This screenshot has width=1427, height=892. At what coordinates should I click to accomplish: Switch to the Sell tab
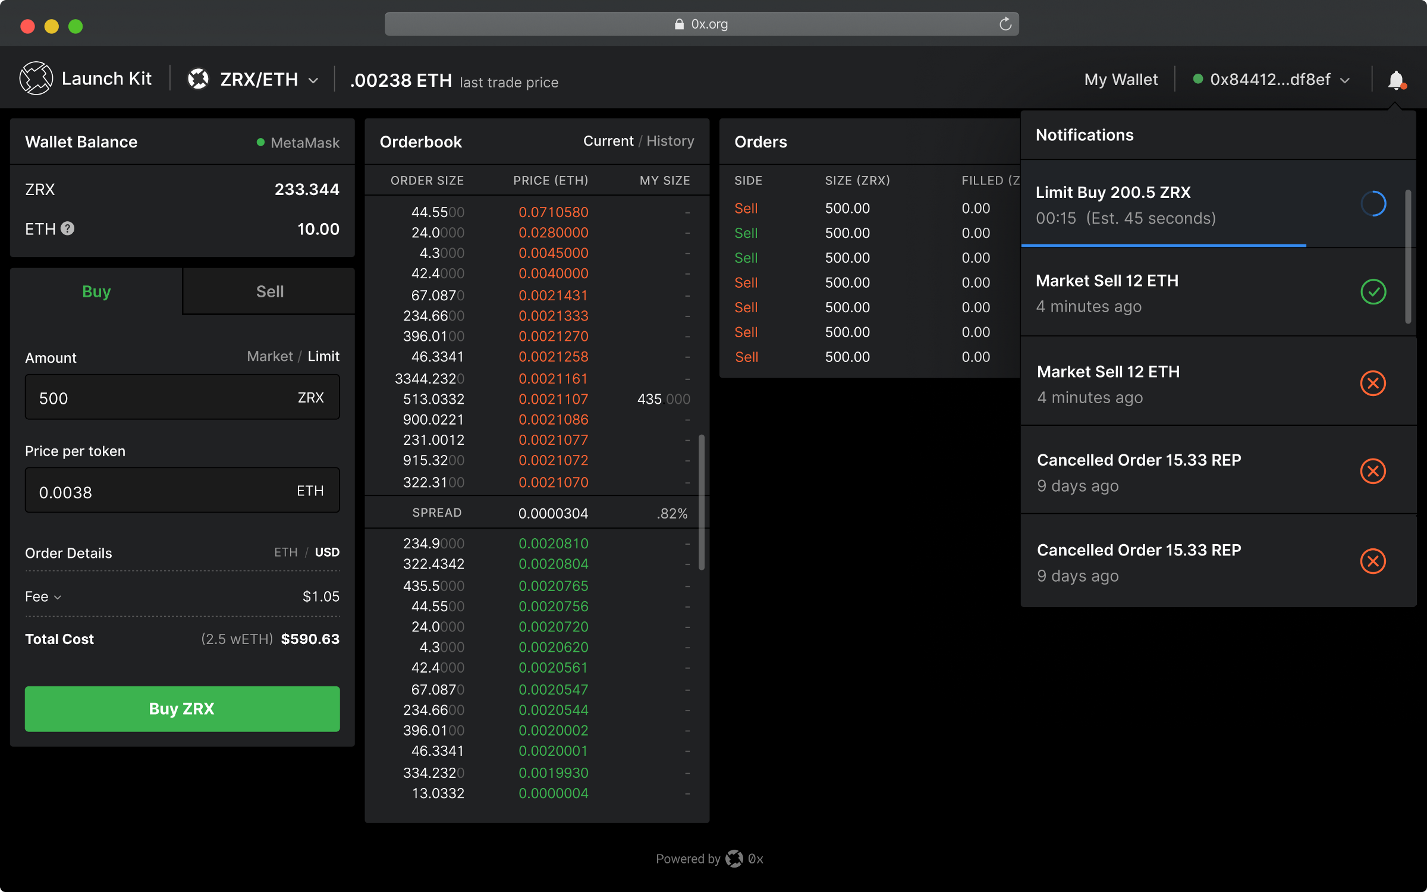(269, 291)
